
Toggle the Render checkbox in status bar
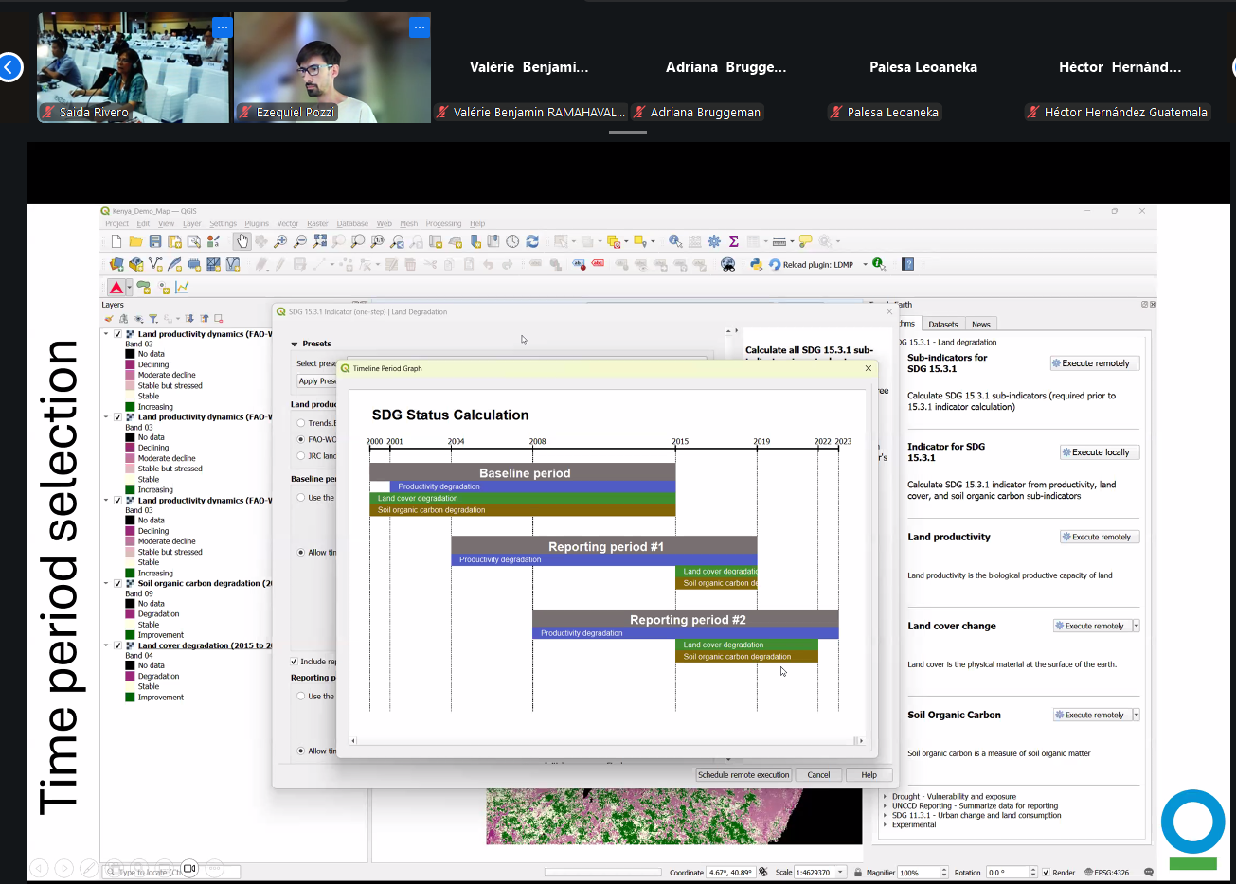click(1046, 873)
